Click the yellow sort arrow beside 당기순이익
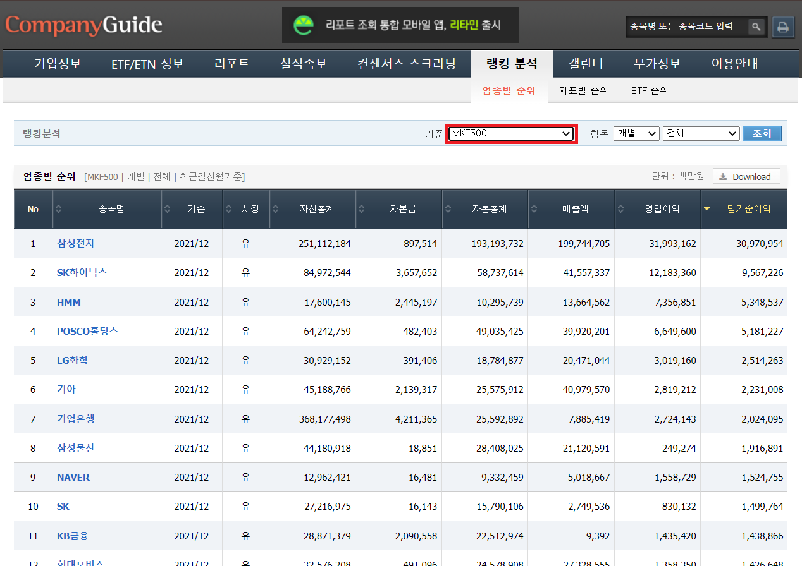The image size is (802, 566). pyautogui.click(x=707, y=208)
